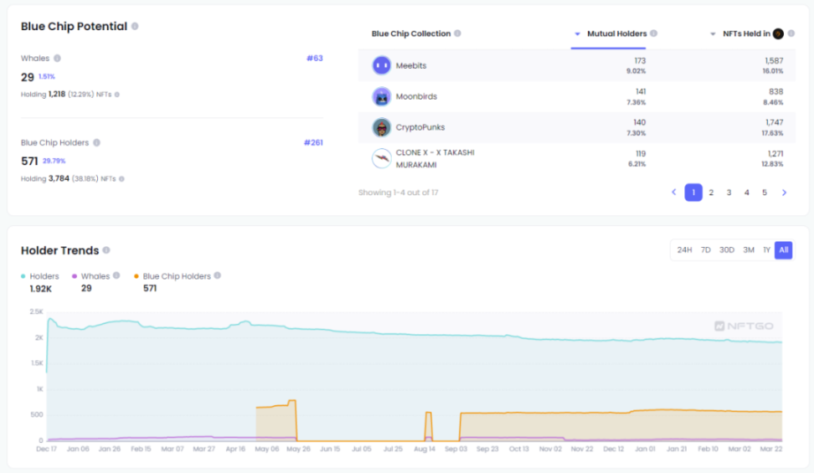Click Meebits NFTs held value 1,587
The image size is (814, 473).
tap(774, 61)
